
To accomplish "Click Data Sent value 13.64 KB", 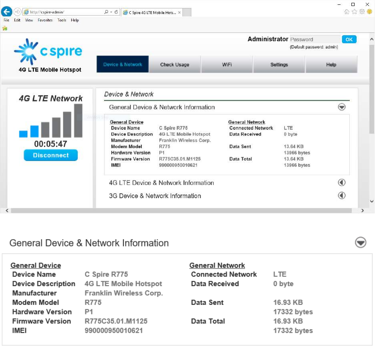I will click(294, 147).
